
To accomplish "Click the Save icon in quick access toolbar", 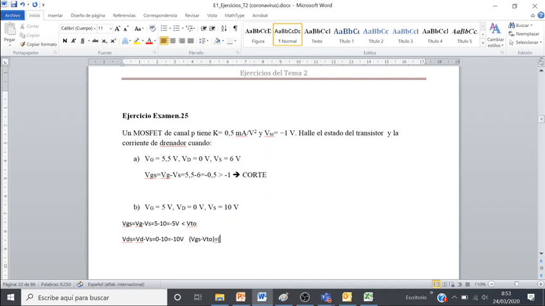I will click(x=14, y=4).
